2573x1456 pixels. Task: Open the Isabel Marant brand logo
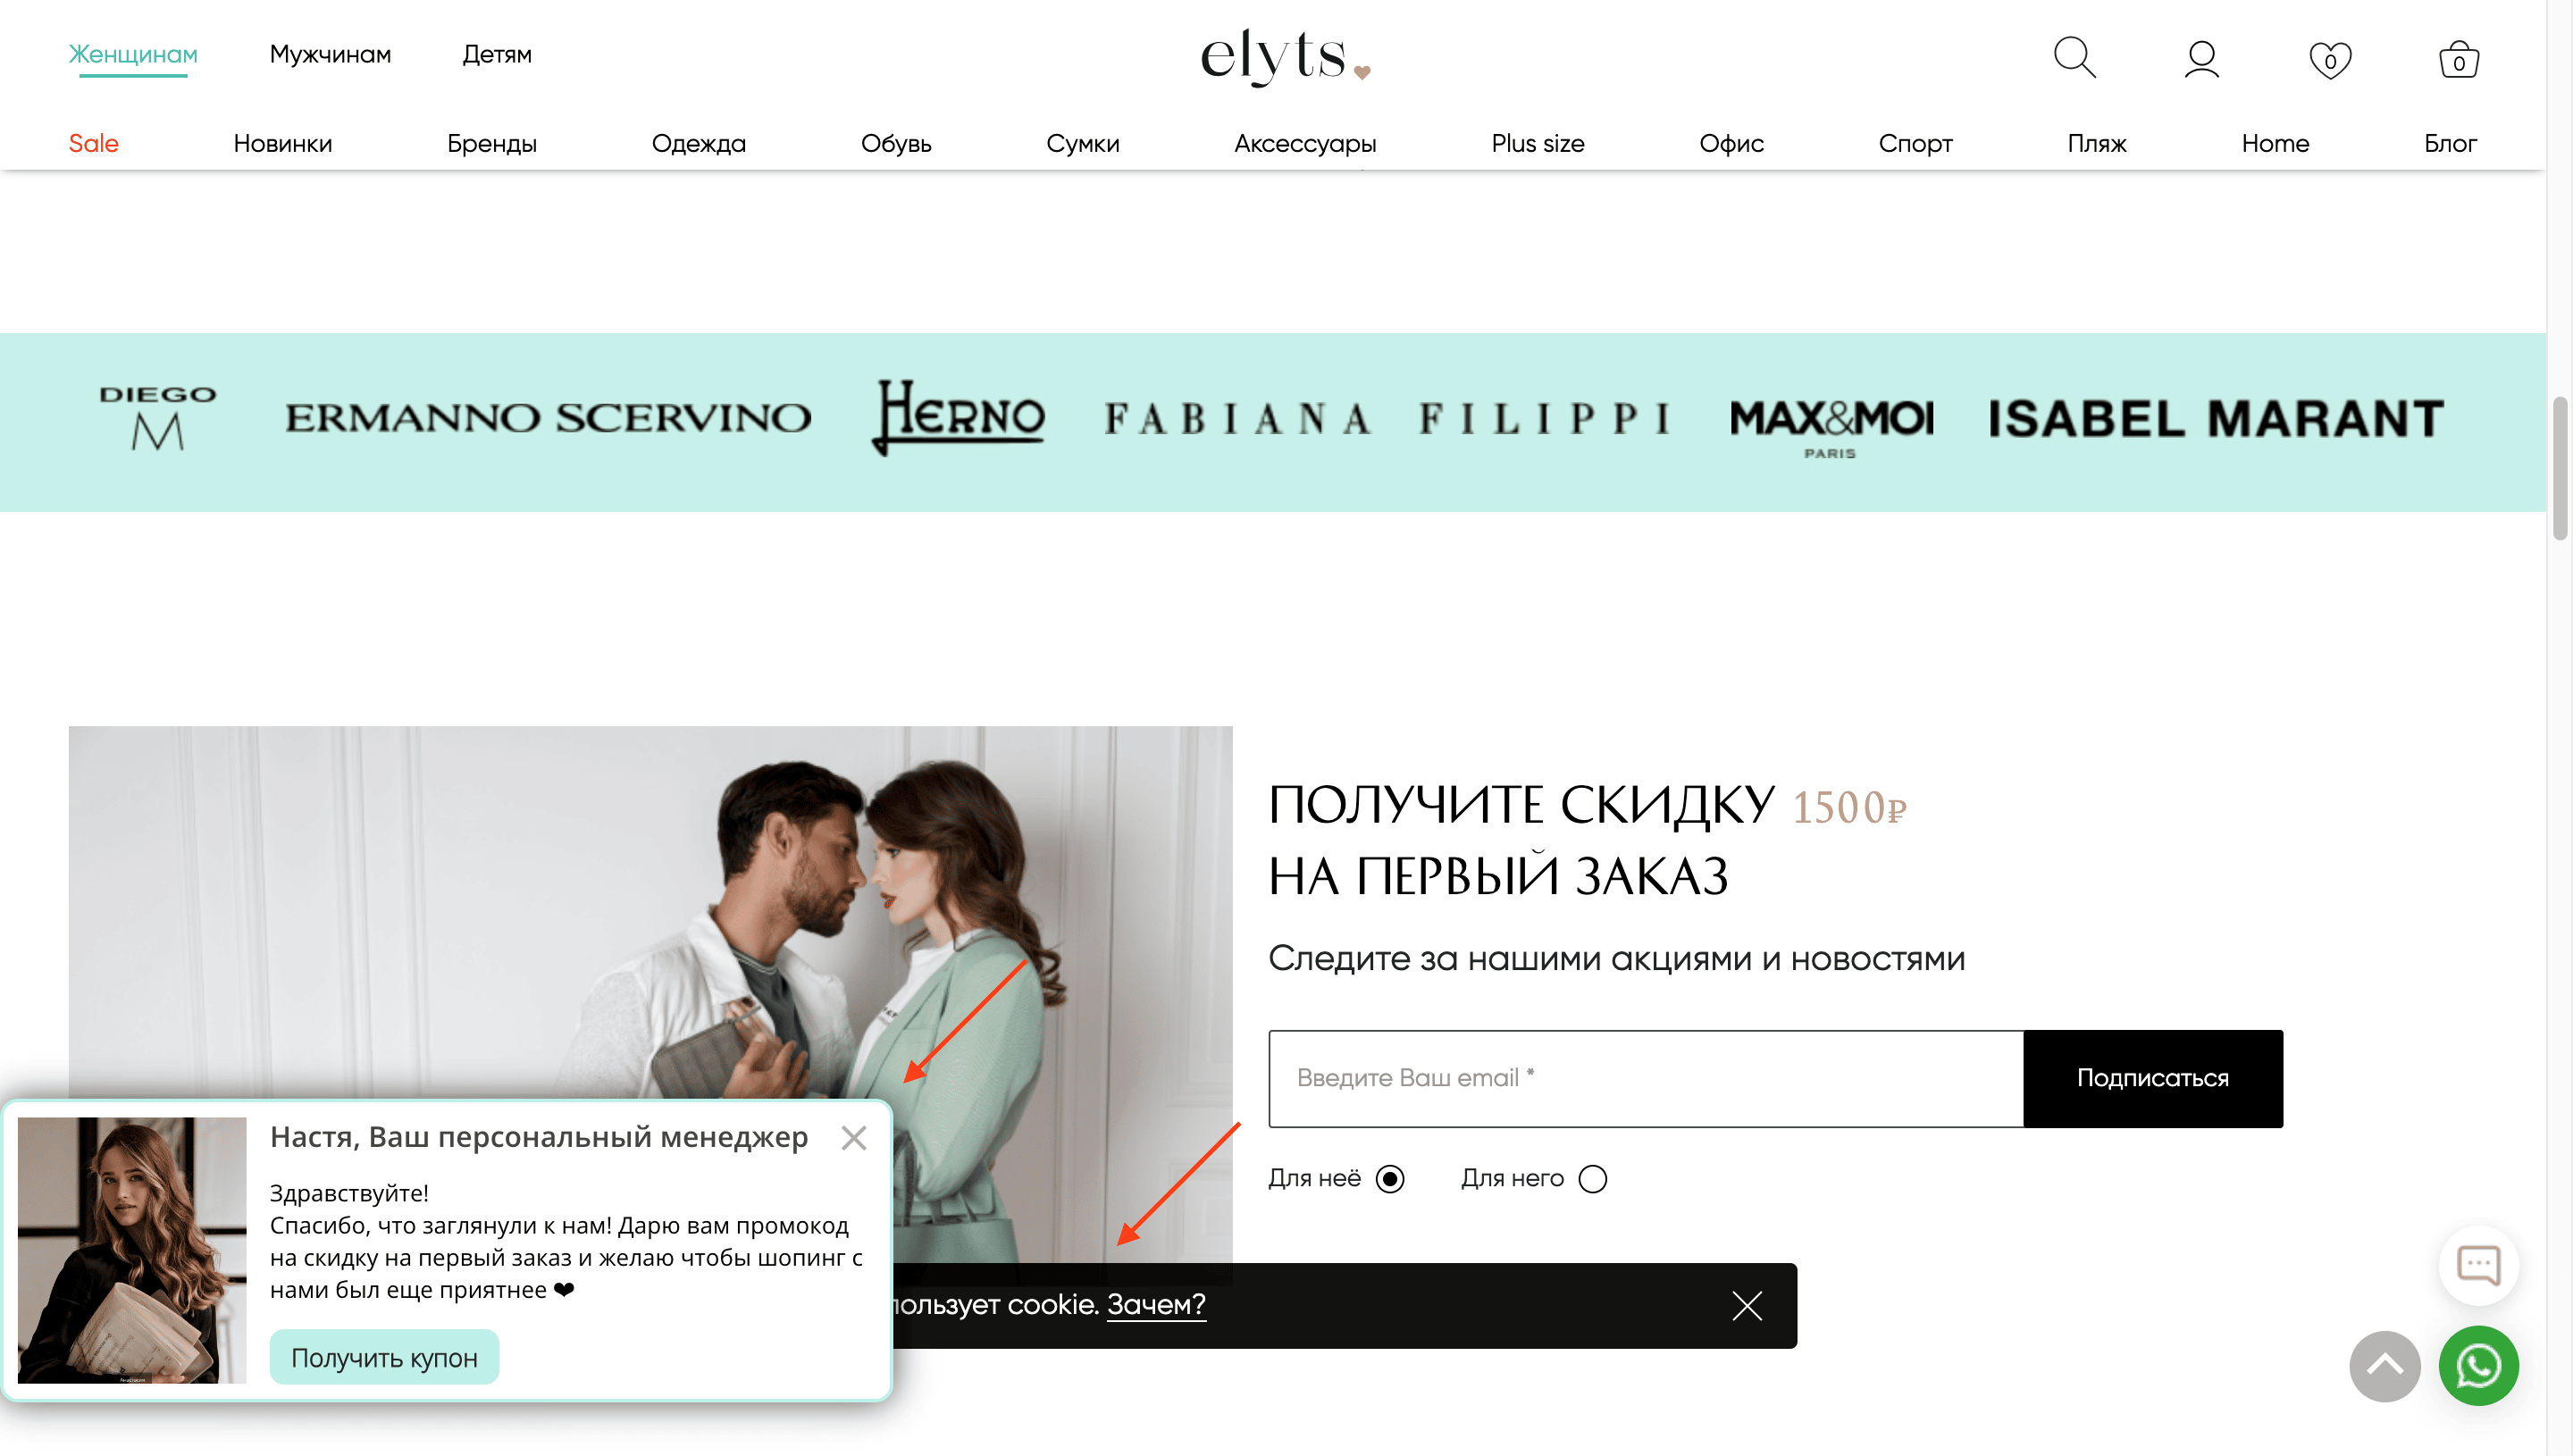[2215, 419]
